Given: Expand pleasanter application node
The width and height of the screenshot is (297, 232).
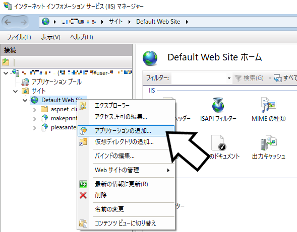Looking at the screenshot, I should pyautogui.click(x=34, y=128).
